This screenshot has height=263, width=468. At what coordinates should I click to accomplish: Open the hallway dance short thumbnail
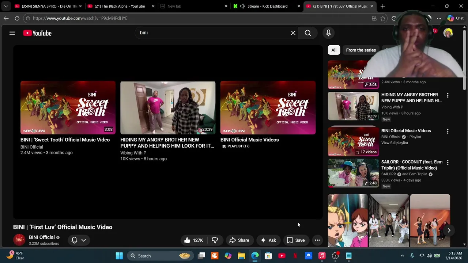tap(389, 221)
